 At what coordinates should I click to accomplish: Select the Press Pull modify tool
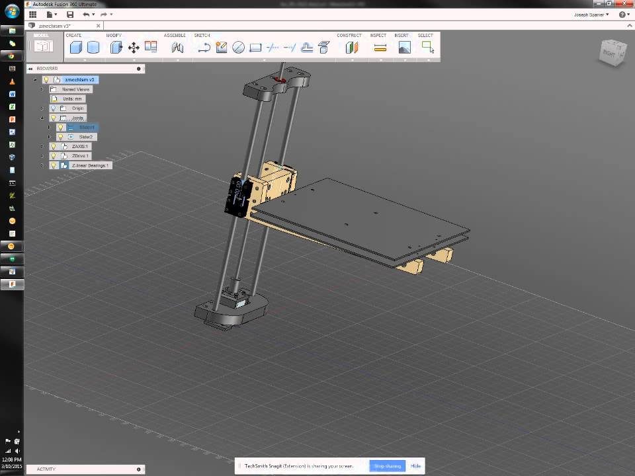point(116,48)
